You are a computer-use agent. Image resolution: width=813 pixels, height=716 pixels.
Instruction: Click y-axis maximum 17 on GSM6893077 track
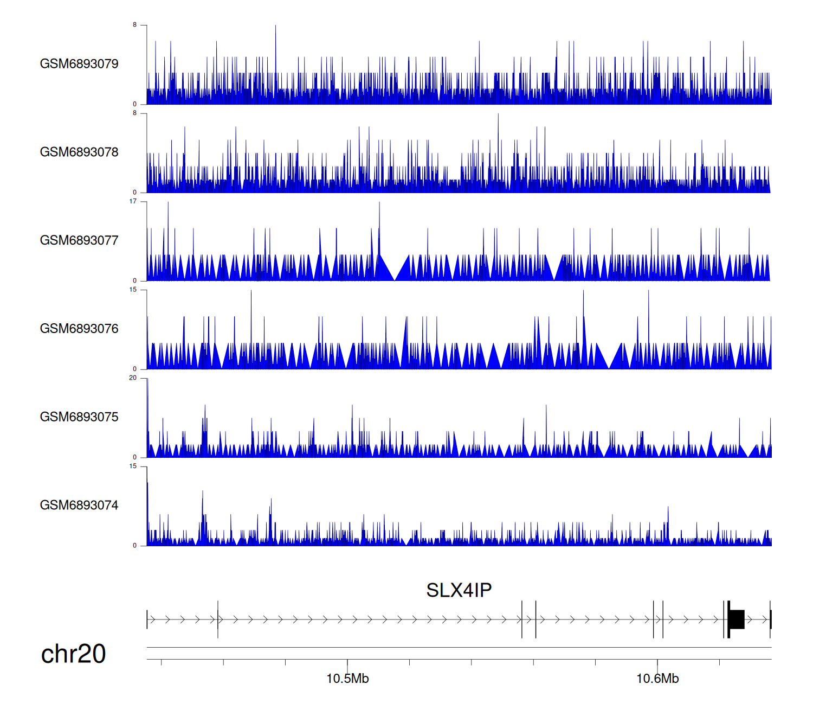point(133,201)
